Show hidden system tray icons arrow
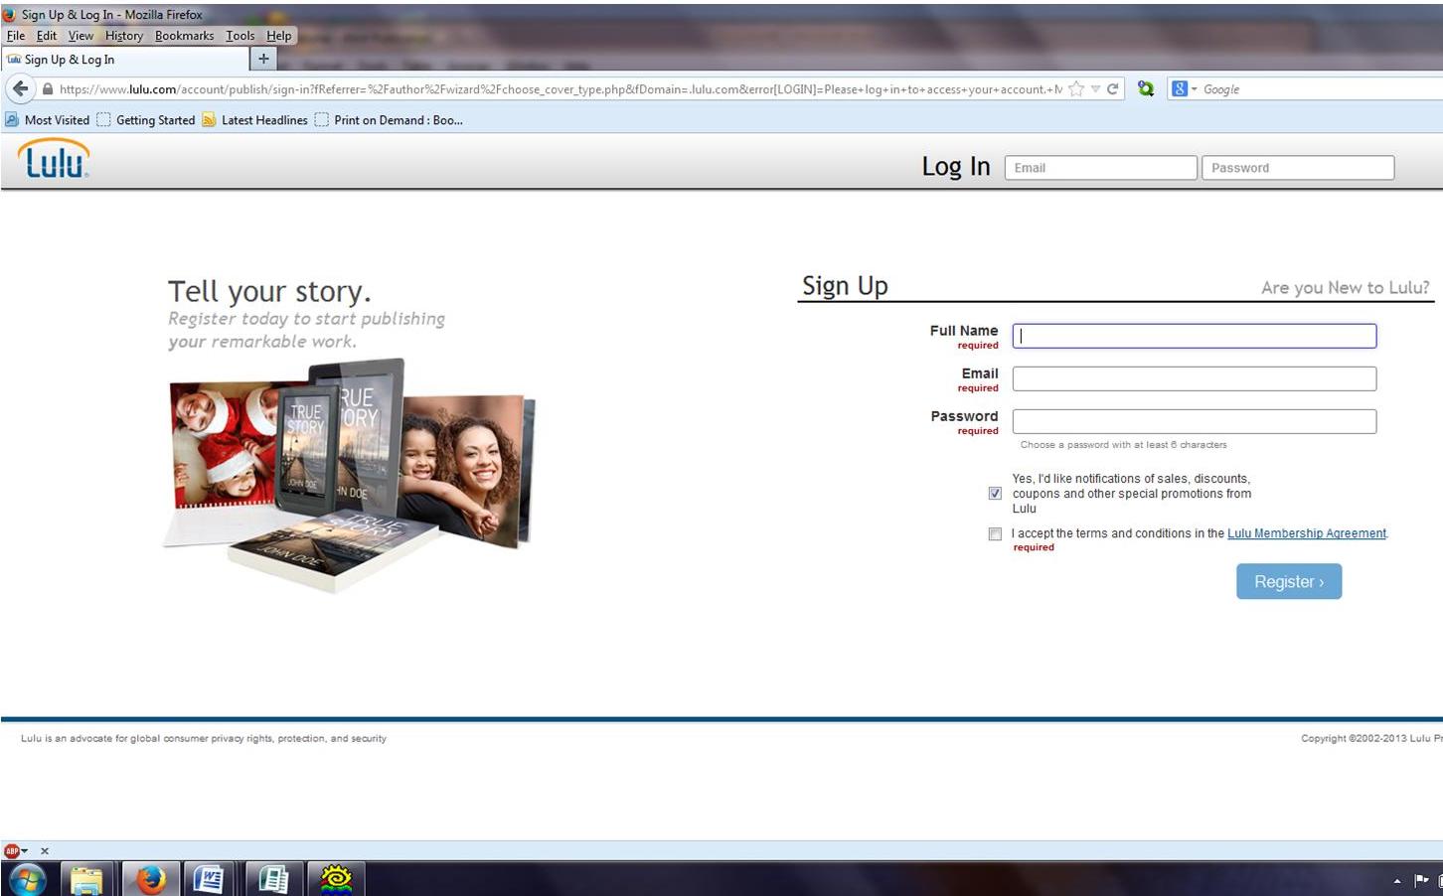The image size is (1443, 896). [x=1396, y=881]
